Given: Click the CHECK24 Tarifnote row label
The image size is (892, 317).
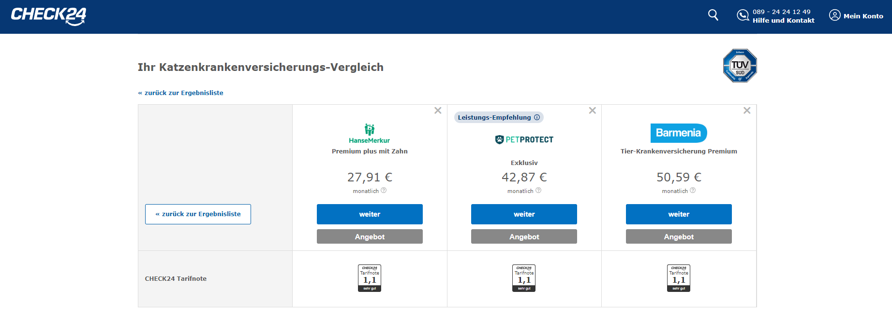Looking at the screenshot, I should click(x=176, y=278).
